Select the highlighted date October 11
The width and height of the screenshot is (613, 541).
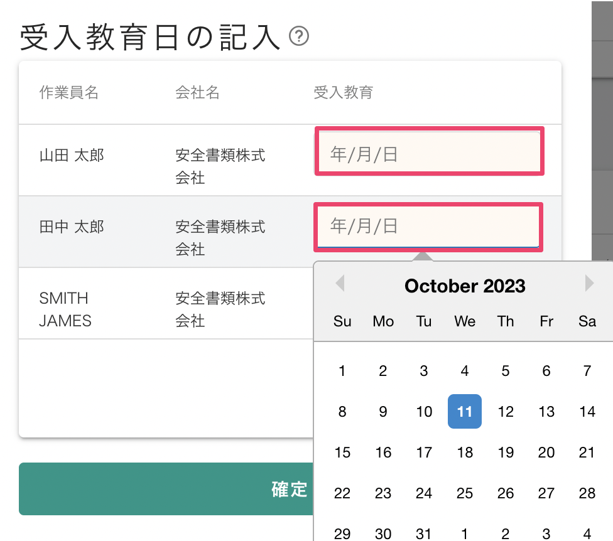point(465,412)
